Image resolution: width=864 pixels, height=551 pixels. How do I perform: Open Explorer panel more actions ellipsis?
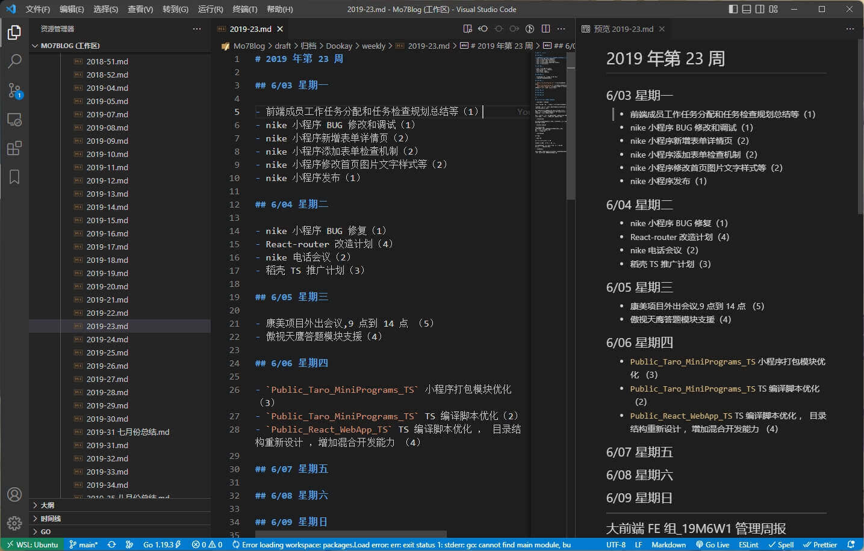click(x=197, y=29)
